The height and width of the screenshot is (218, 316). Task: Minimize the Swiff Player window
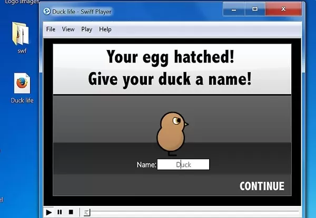coord(234,9)
